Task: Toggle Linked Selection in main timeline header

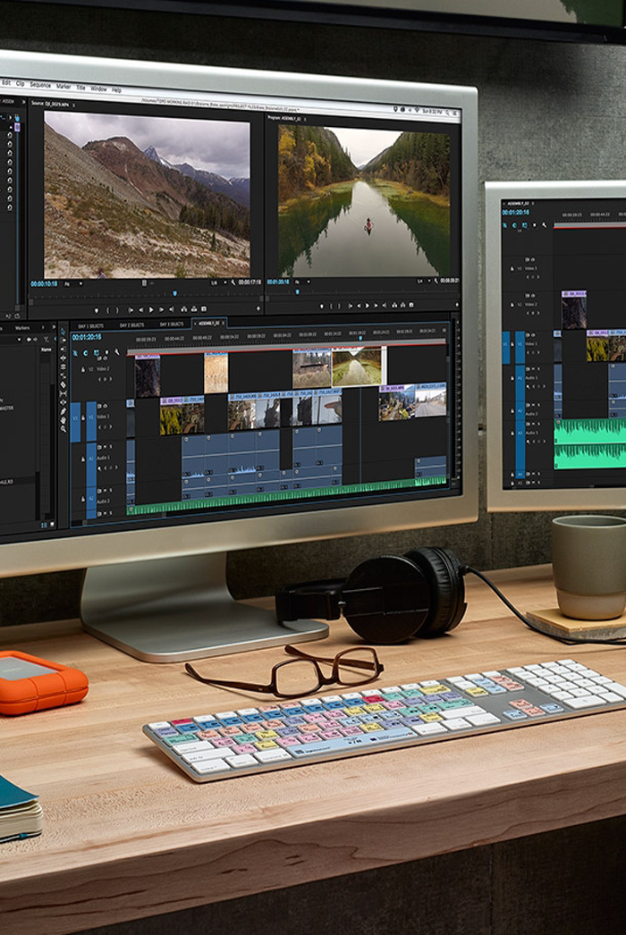Action: (x=96, y=352)
